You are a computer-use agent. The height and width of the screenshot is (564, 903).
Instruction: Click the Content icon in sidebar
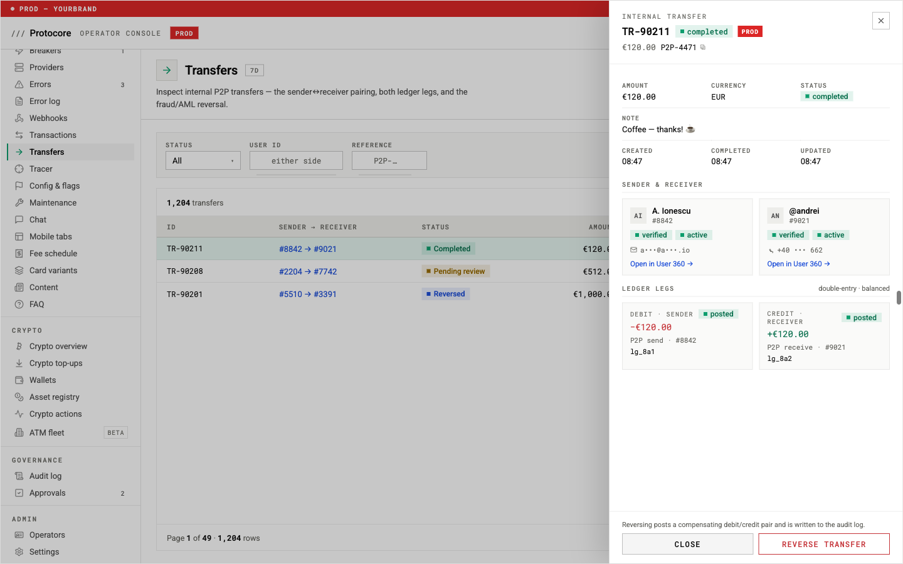(19, 288)
